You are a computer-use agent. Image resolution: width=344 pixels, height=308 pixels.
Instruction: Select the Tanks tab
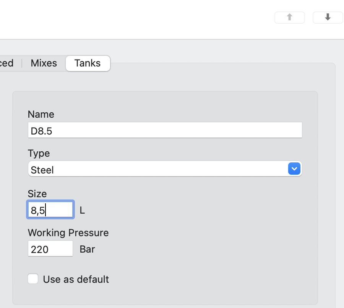88,63
